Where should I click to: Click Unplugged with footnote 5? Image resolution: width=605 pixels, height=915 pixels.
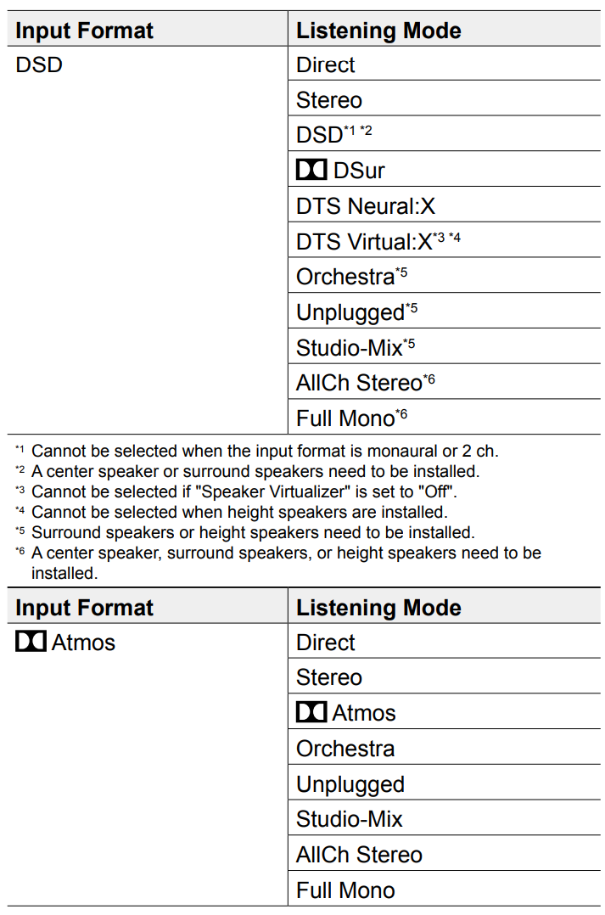point(356,312)
